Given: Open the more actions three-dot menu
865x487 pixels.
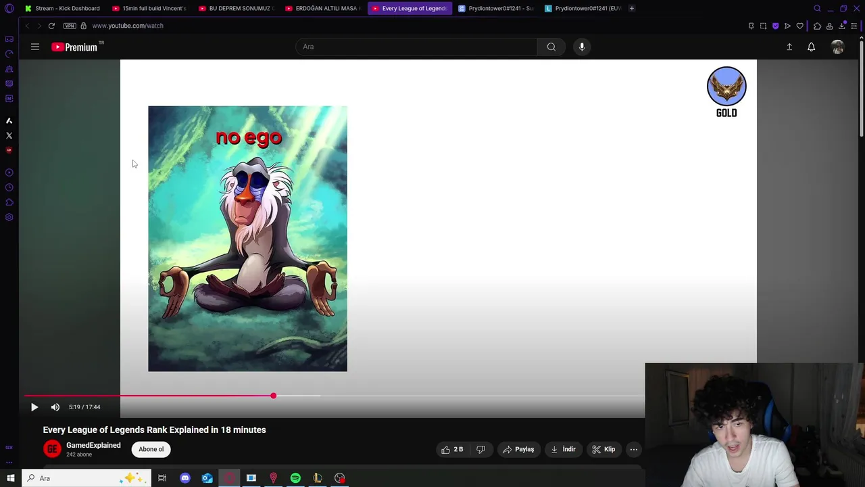Looking at the screenshot, I should [x=634, y=449].
